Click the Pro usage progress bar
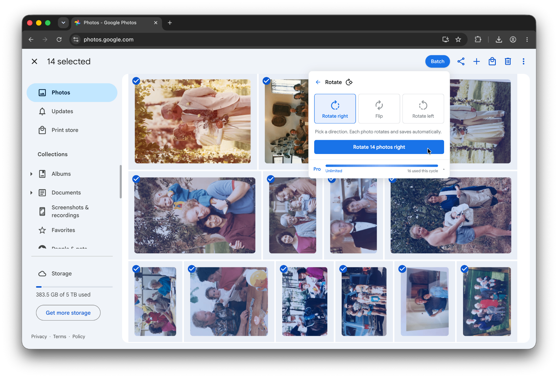This screenshot has width=558, height=378. point(382,166)
